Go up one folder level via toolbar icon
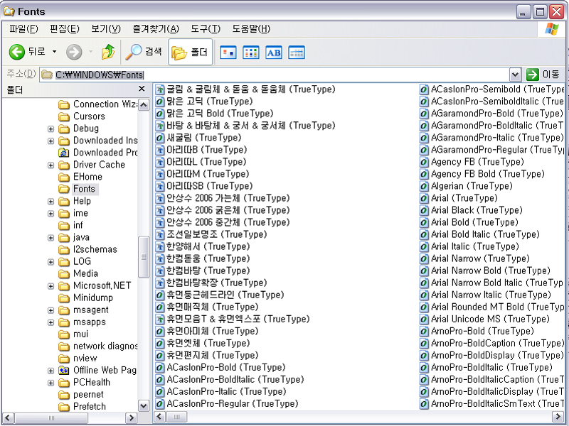The height and width of the screenshot is (426, 569). tap(108, 52)
